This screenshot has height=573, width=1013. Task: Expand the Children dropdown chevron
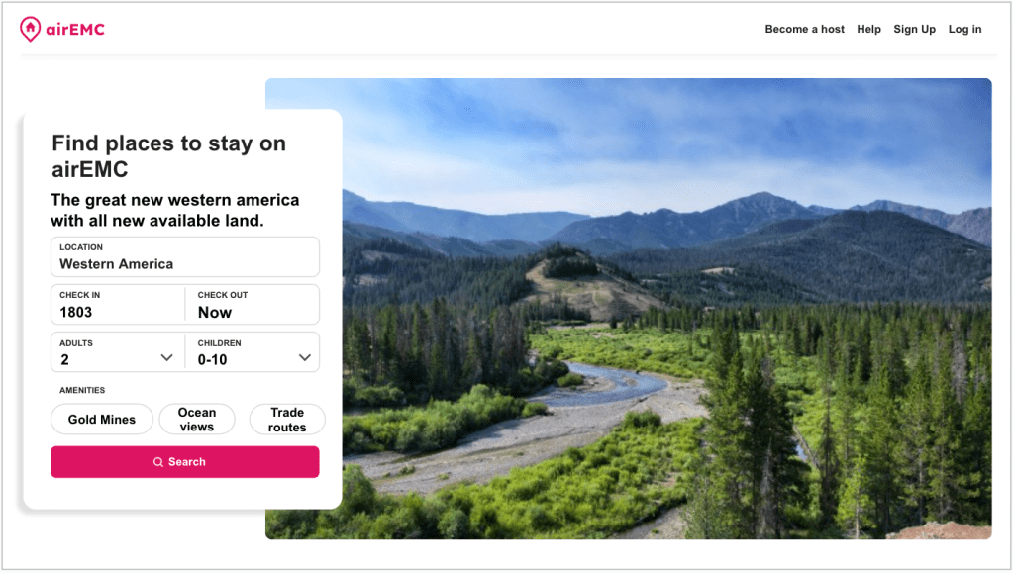coord(304,358)
